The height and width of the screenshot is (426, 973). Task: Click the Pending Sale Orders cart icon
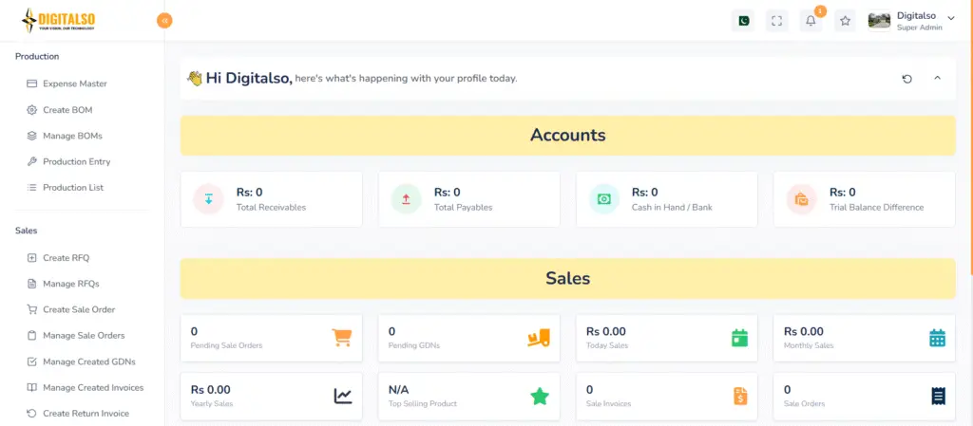tap(341, 338)
